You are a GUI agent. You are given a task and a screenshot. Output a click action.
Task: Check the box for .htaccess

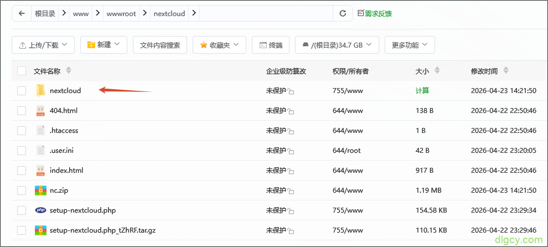[22, 131]
